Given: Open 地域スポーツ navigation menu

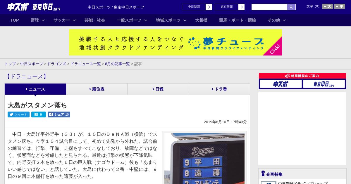Looking at the screenshot, I should click(168, 20).
